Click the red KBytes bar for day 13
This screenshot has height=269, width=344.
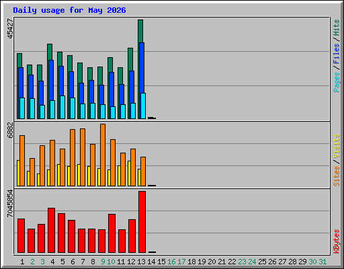coord(142,222)
